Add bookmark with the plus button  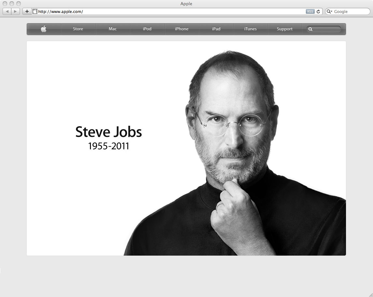pos(27,11)
